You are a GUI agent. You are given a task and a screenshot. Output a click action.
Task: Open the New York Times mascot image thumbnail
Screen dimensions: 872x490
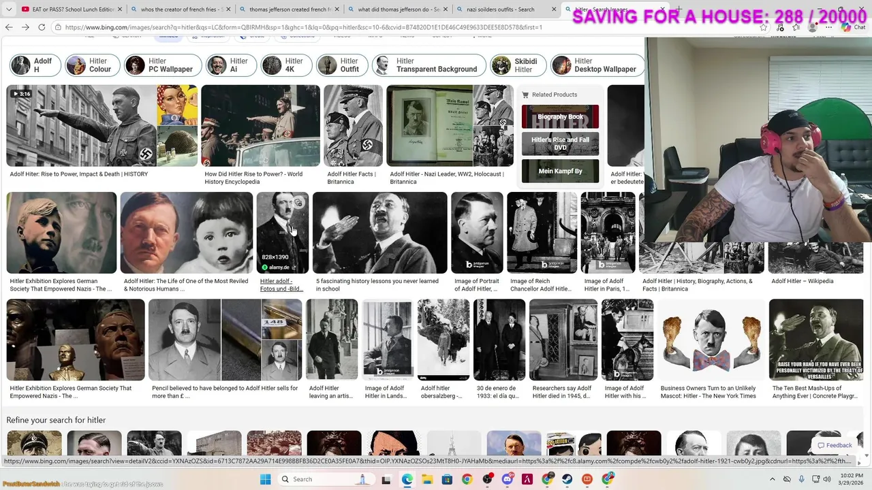pyautogui.click(x=711, y=340)
